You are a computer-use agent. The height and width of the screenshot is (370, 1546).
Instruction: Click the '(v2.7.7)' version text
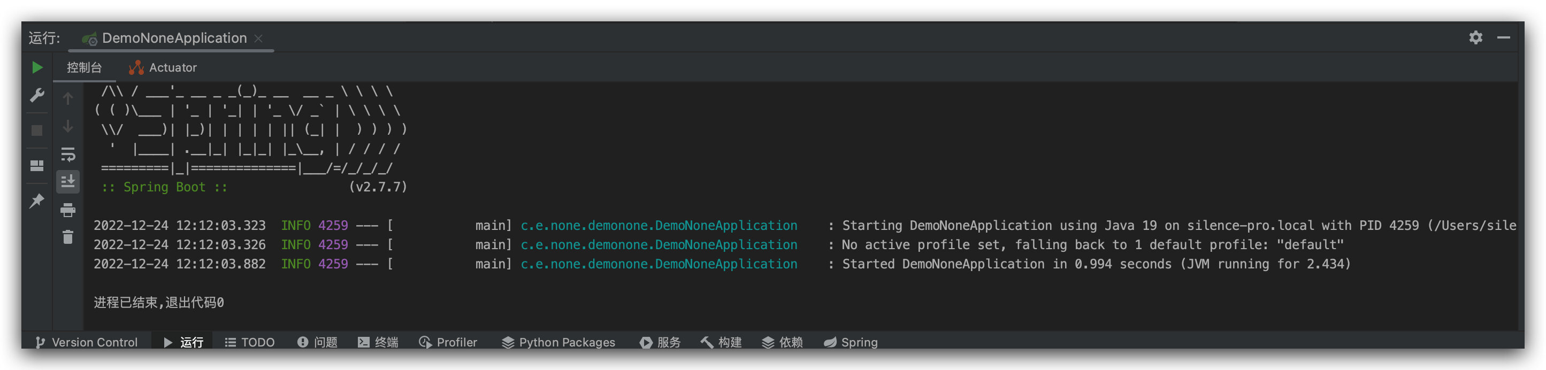(378, 188)
